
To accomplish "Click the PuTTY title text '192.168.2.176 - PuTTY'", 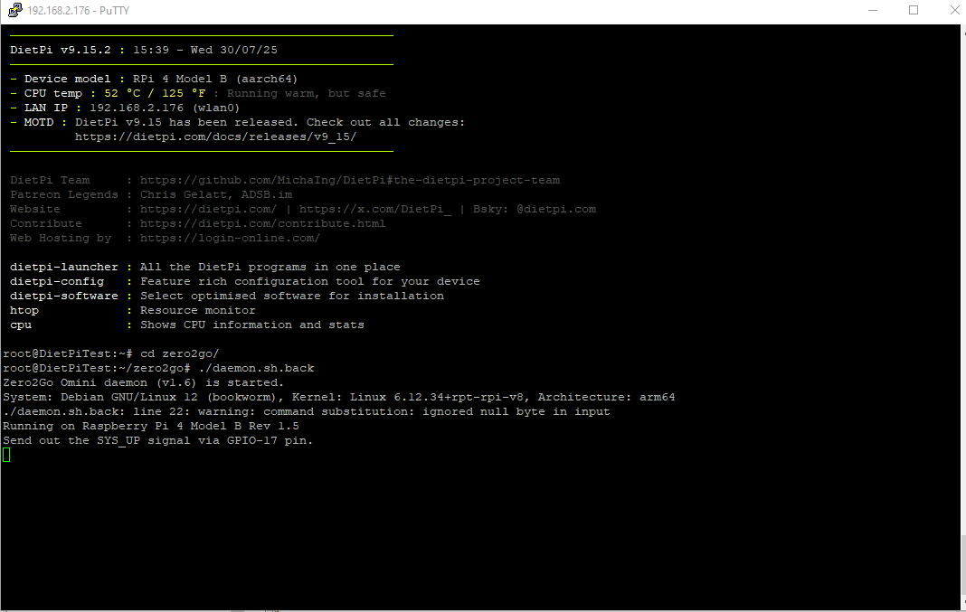I will coord(79,11).
